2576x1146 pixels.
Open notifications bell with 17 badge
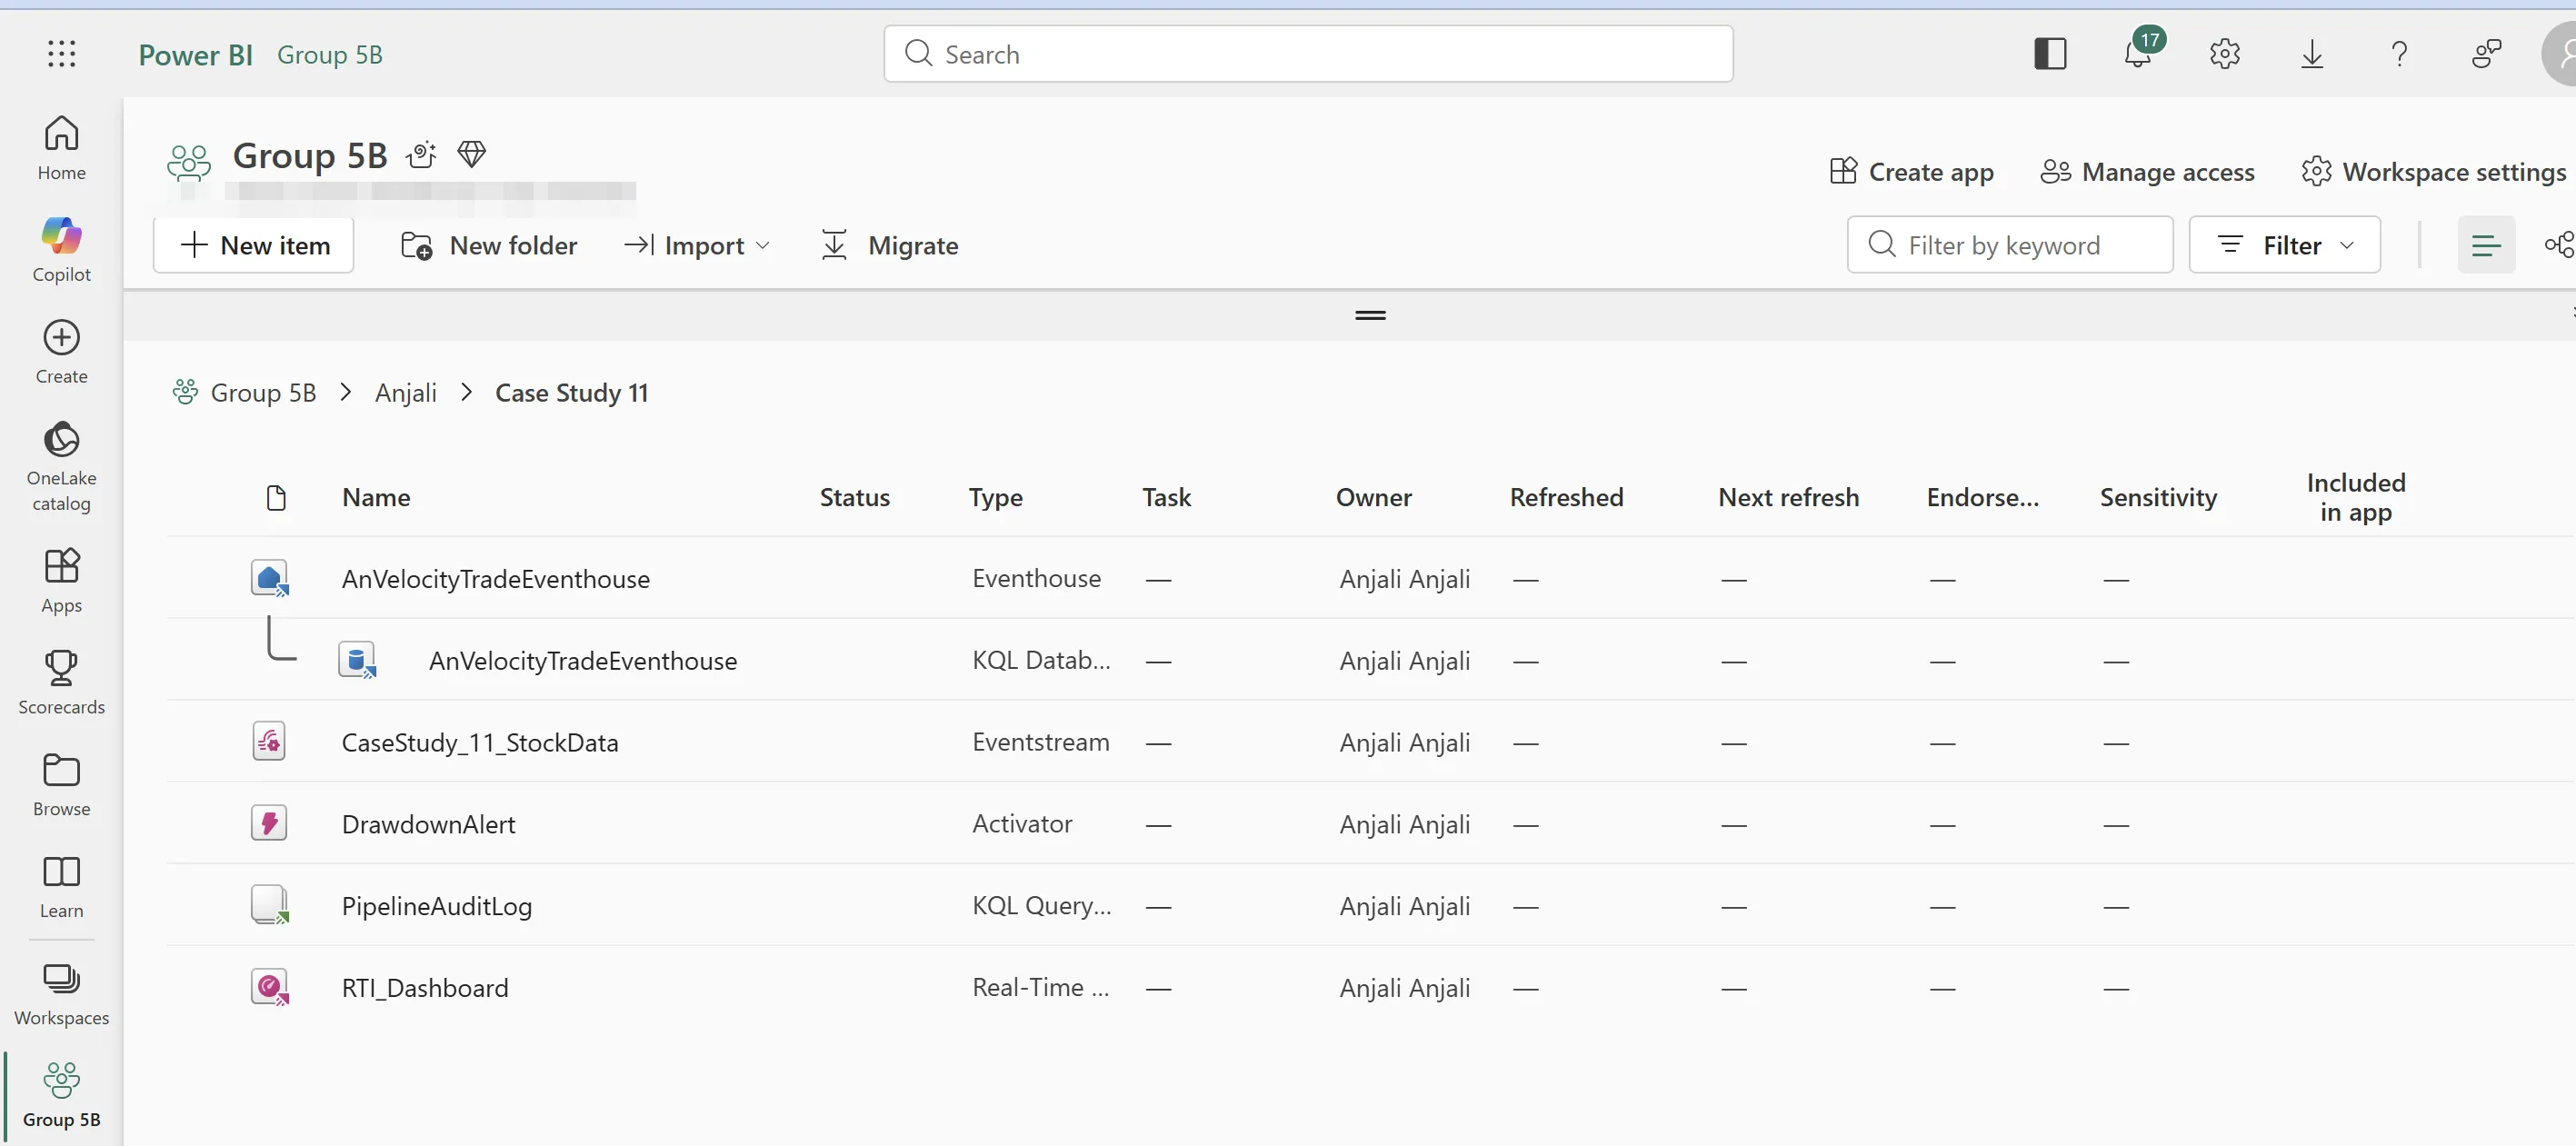point(2139,52)
